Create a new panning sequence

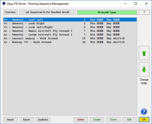(x=97, y=120)
